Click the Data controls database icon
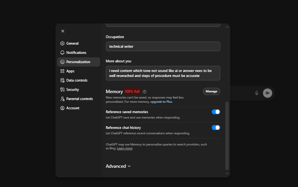The height and width of the screenshot is (187, 298). pyautogui.click(x=62, y=80)
